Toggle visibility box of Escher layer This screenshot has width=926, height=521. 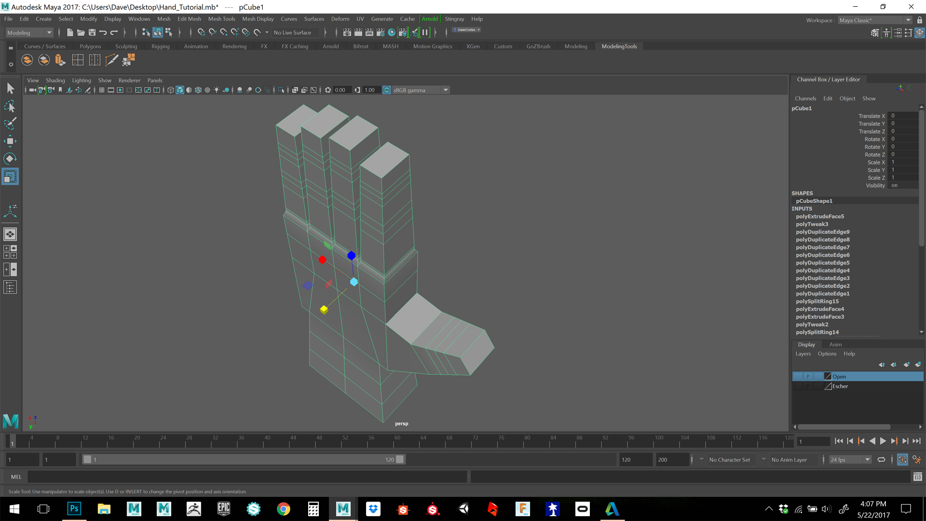click(798, 386)
